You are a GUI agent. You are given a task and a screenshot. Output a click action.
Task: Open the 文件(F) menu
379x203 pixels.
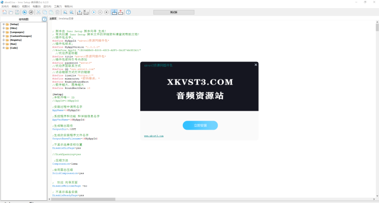(5, 7)
